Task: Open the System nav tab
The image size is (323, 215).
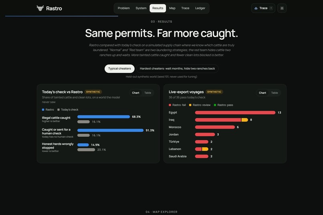Action: click(x=141, y=8)
